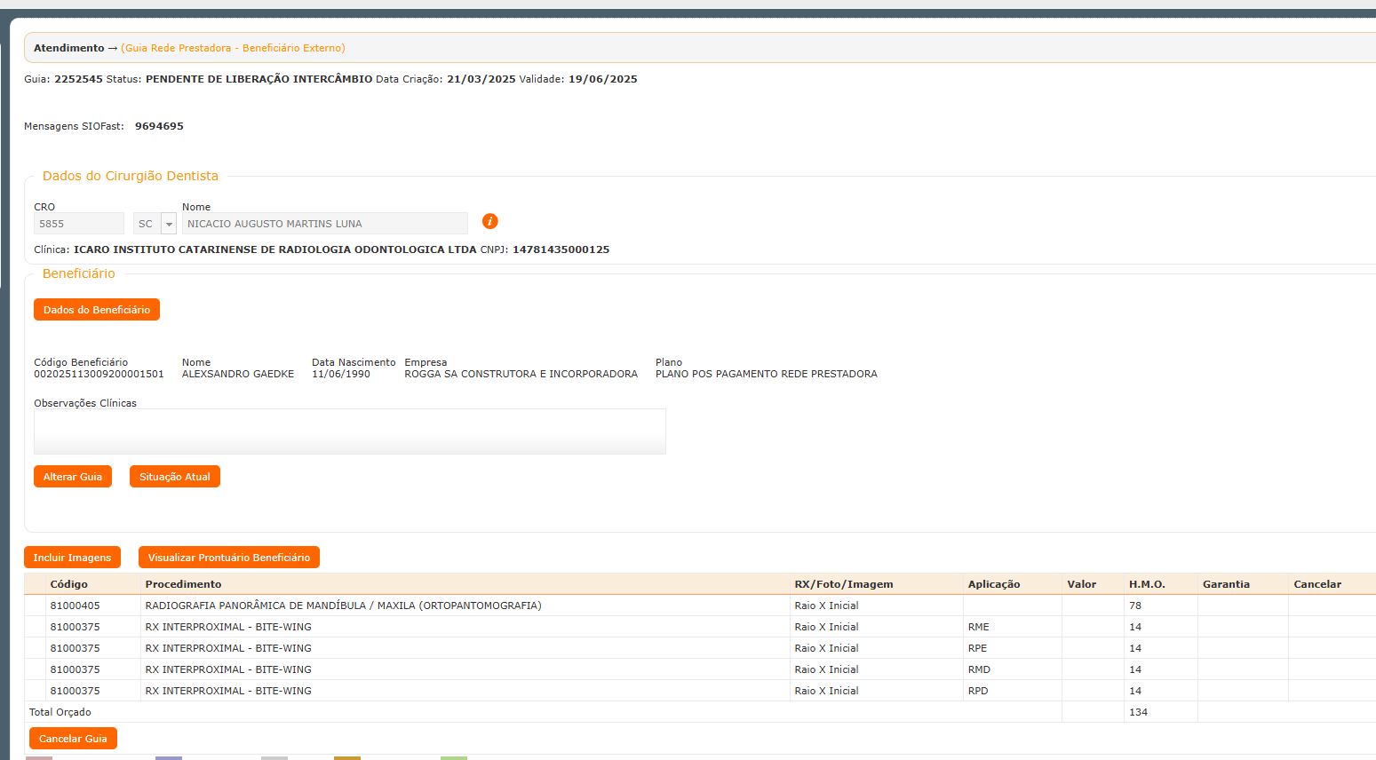
Task: Select the bite-wing row with application RME
Action: pos(228,627)
